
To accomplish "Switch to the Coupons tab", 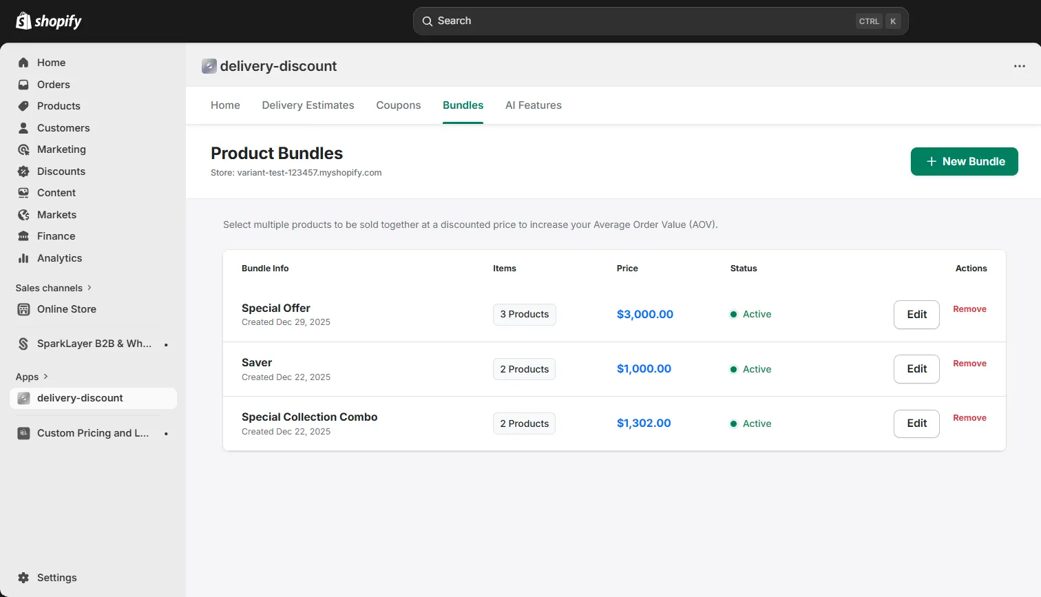I will [x=398, y=105].
